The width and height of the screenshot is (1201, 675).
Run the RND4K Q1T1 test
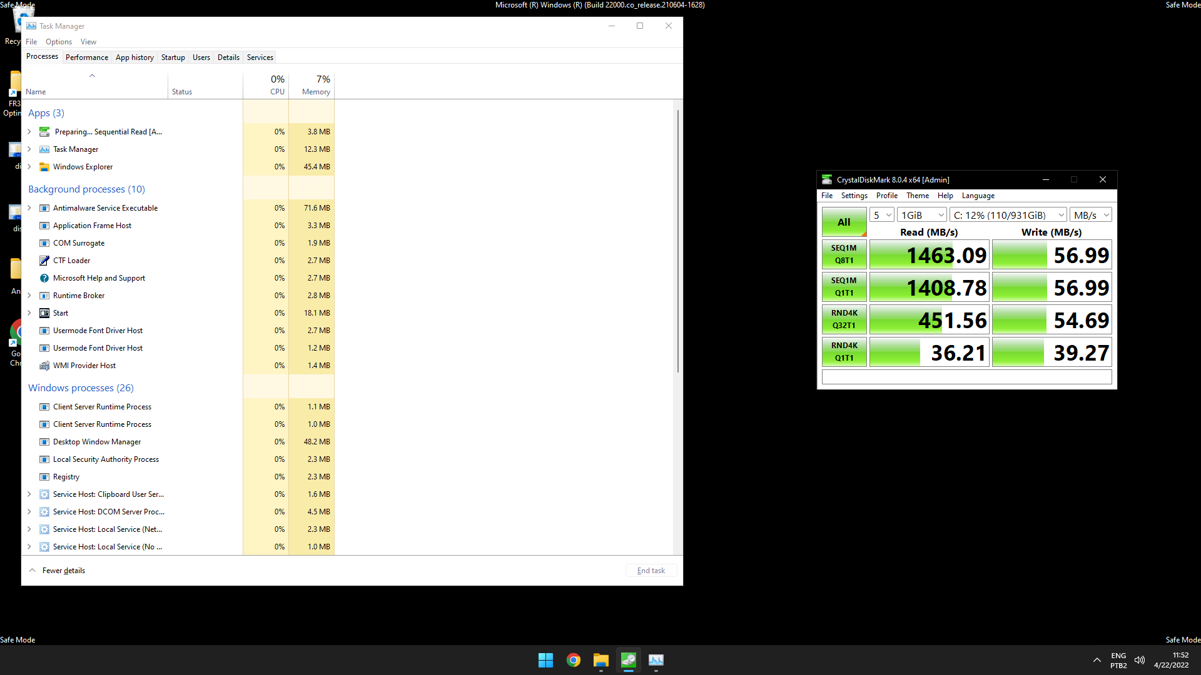point(844,352)
